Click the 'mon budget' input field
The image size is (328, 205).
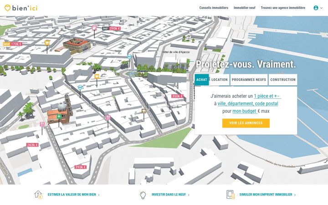tap(244, 111)
